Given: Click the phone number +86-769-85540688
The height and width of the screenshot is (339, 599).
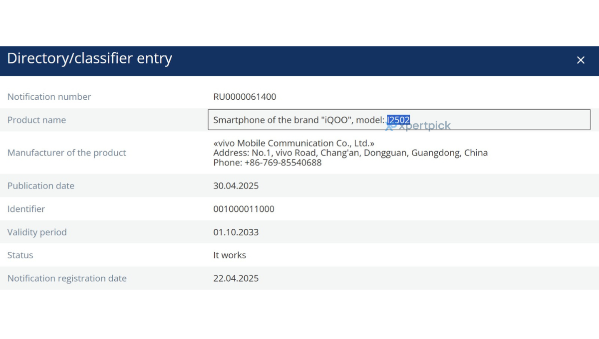Looking at the screenshot, I should (x=283, y=163).
